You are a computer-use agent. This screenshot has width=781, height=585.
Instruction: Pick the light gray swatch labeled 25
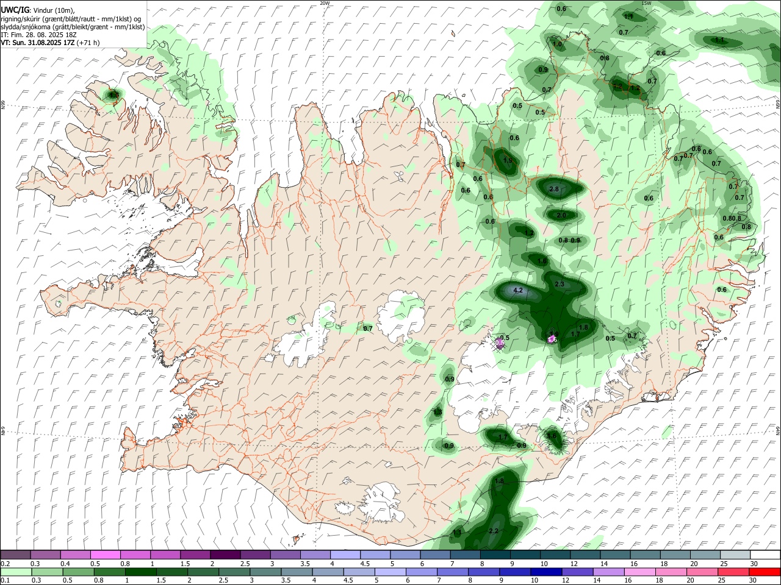click(x=735, y=555)
